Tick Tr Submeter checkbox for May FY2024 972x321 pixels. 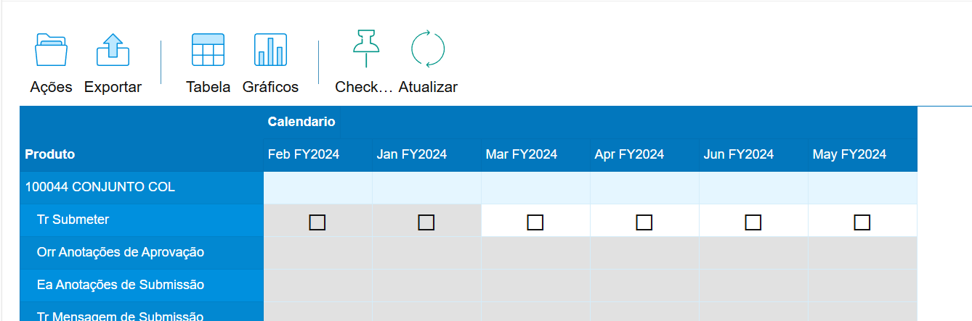pyautogui.click(x=862, y=222)
